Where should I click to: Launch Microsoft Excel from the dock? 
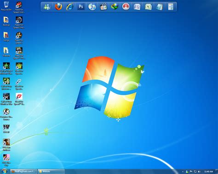[148, 7]
